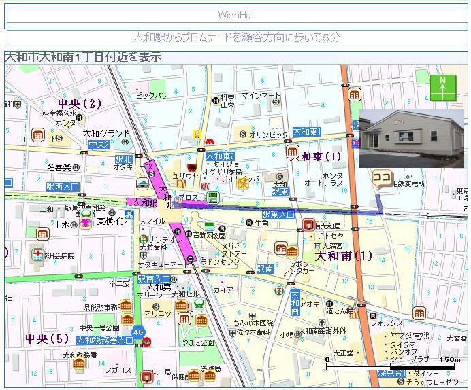Click the 駅西入口 intersection label
Screen dimensions: 471x390
coord(63,185)
